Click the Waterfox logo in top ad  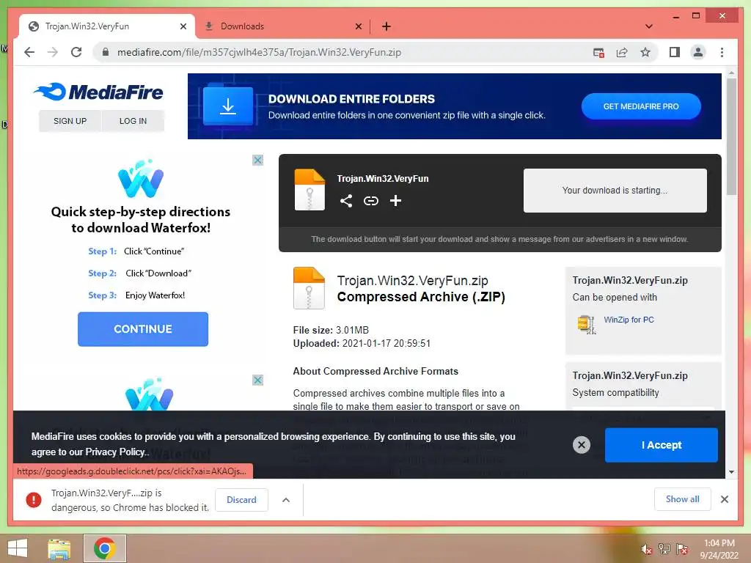141,179
